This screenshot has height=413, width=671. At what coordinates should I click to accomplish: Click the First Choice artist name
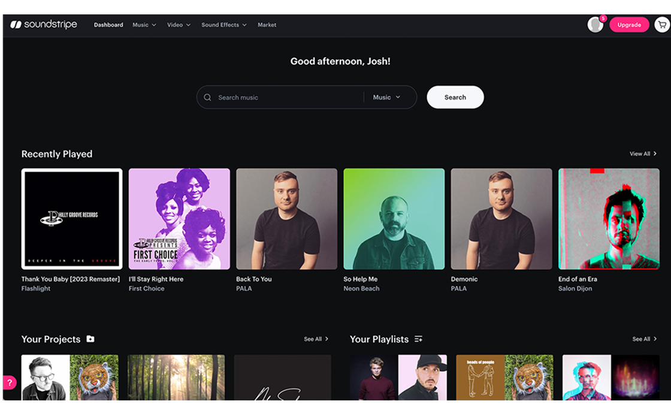[x=146, y=288]
